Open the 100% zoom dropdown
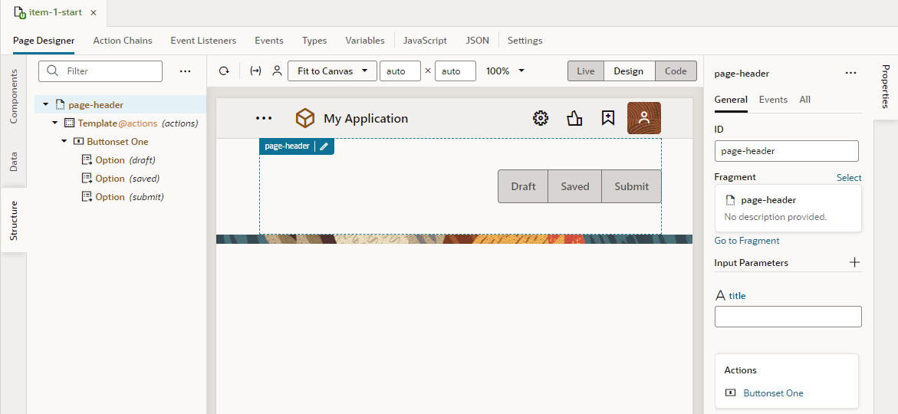Viewport: 898px width, 414px height. pos(505,71)
